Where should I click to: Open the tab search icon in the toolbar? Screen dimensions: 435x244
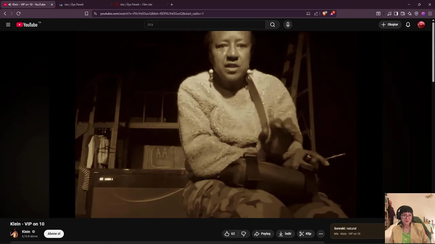[x=378, y=14]
